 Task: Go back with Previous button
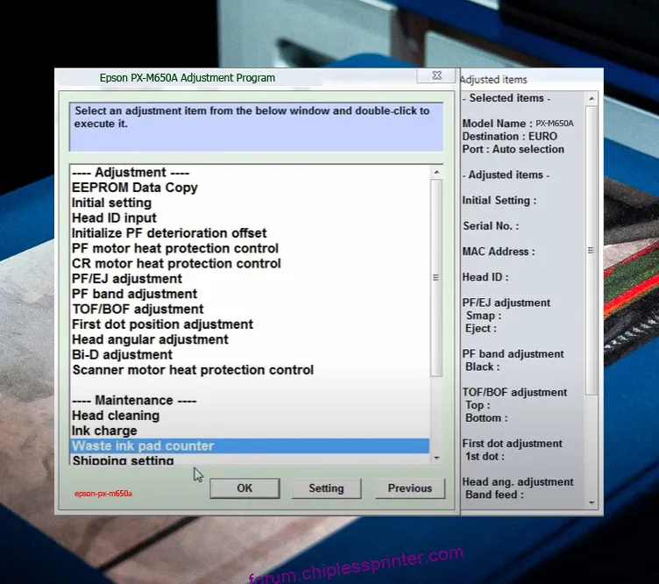[409, 488]
